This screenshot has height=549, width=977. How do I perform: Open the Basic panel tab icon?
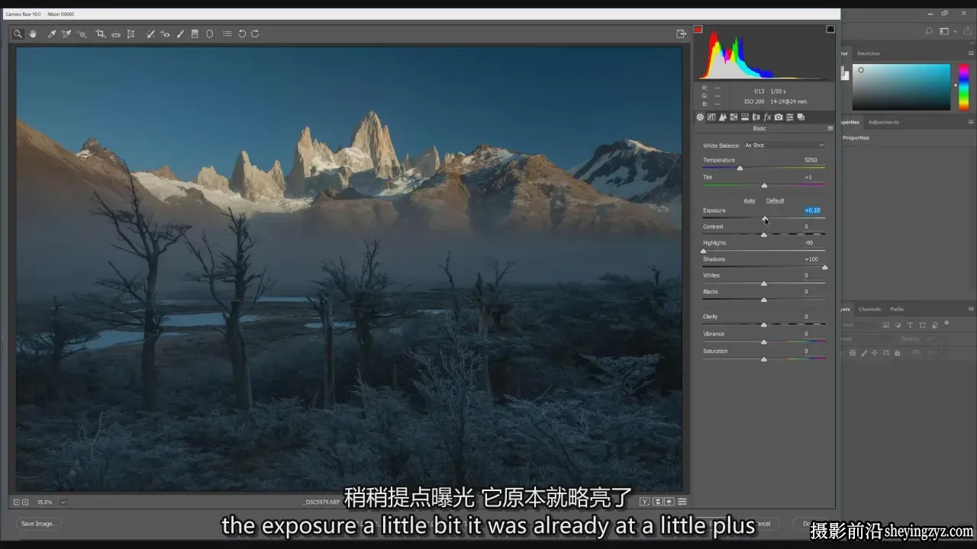tap(700, 117)
